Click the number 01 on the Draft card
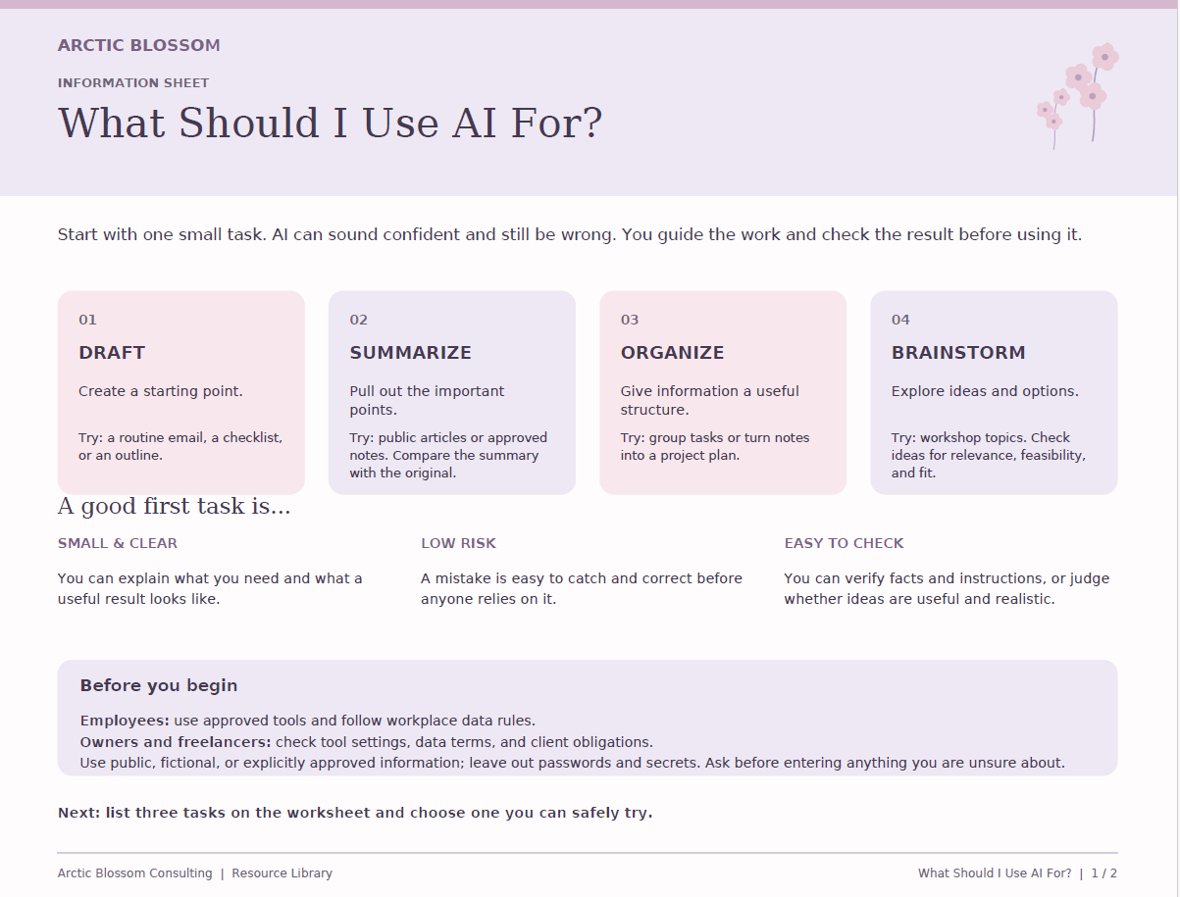The width and height of the screenshot is (1180, 897). 88,320
